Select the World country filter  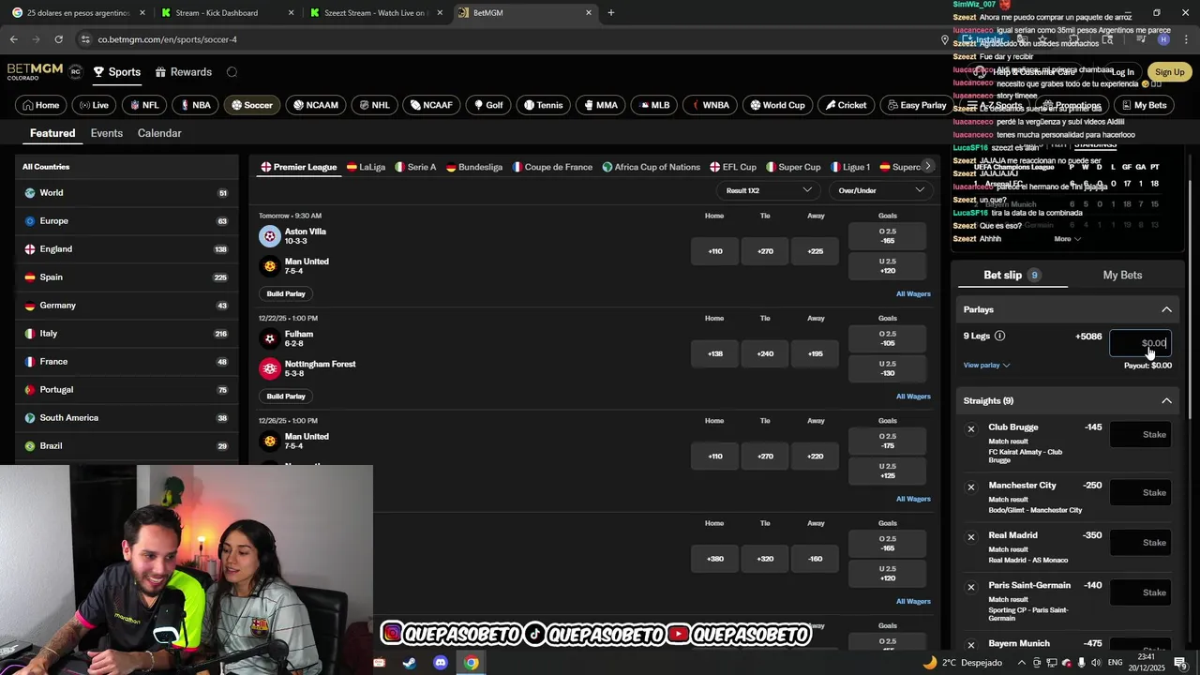pos(127,193)
